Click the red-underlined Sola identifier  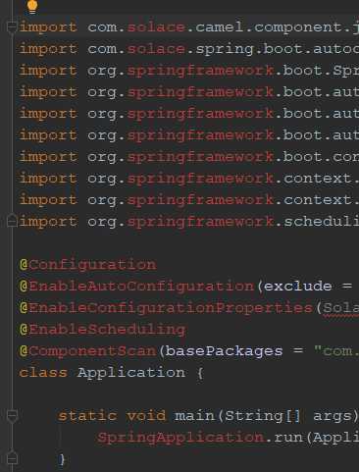click(x=340, y=308)
